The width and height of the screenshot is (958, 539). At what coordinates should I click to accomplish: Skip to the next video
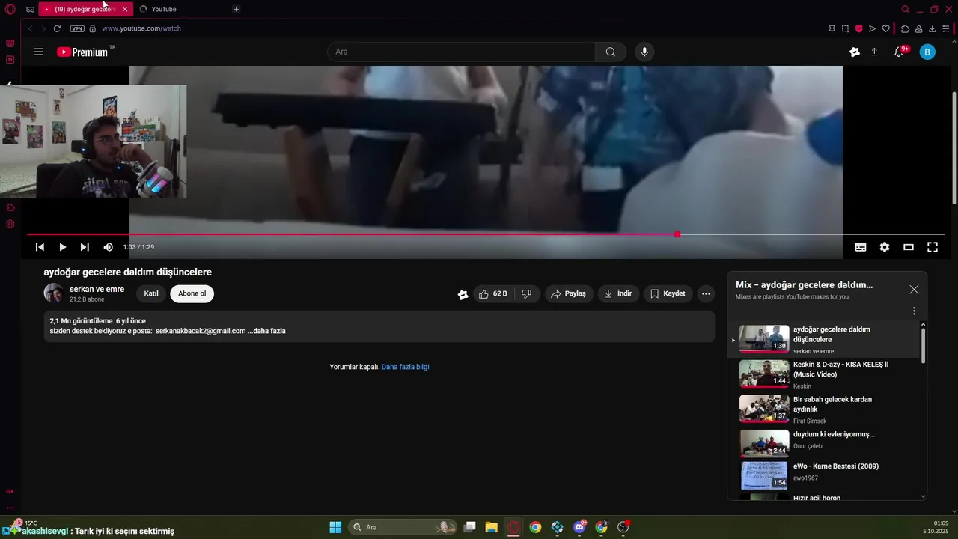(x=85, y=247)
